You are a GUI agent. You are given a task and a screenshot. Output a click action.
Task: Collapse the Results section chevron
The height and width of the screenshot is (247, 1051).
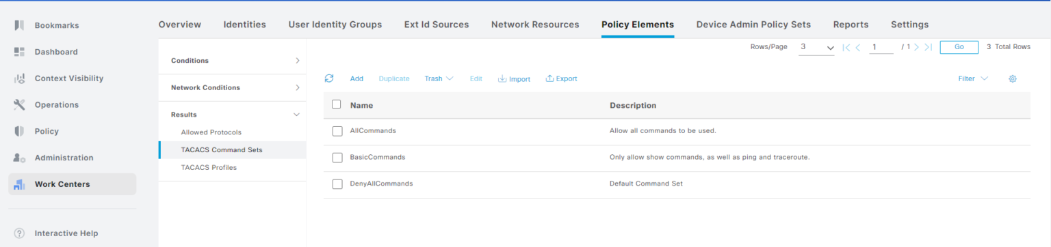[x=296, y=115]
